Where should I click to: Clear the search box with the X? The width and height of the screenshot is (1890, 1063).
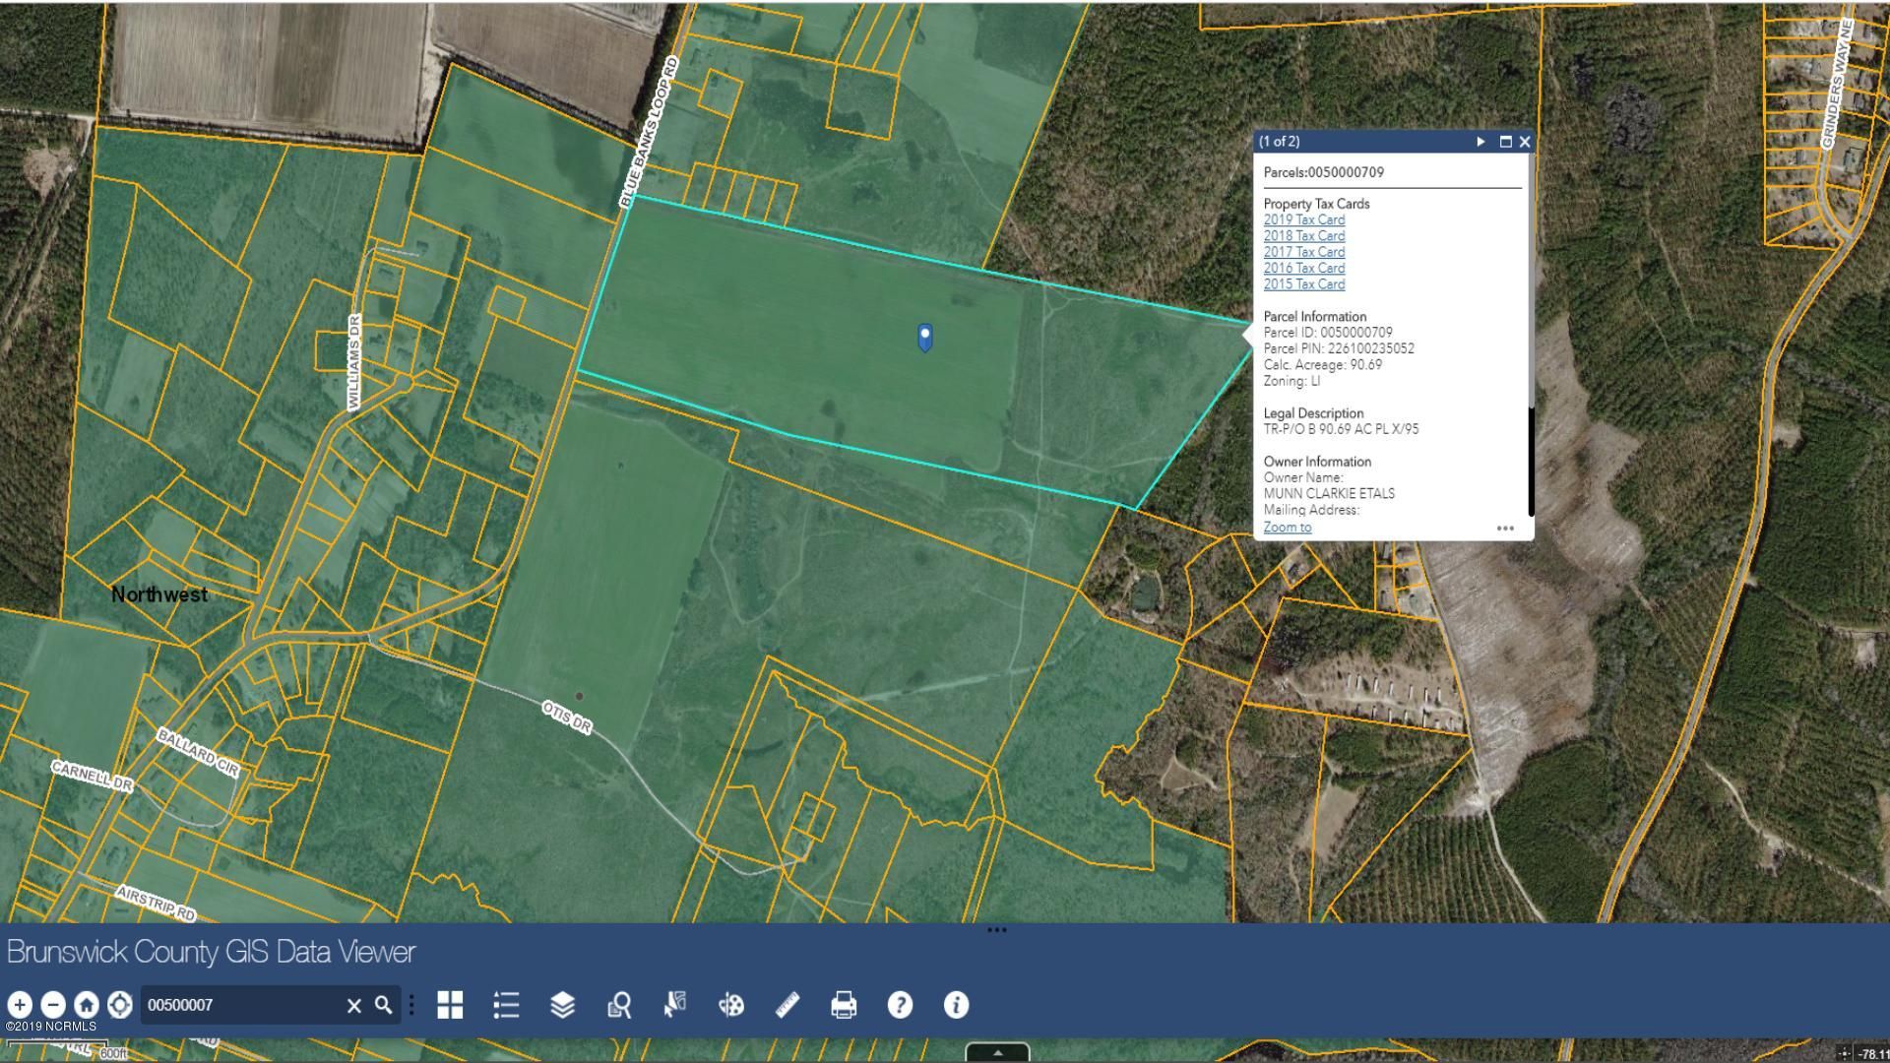354,1006
